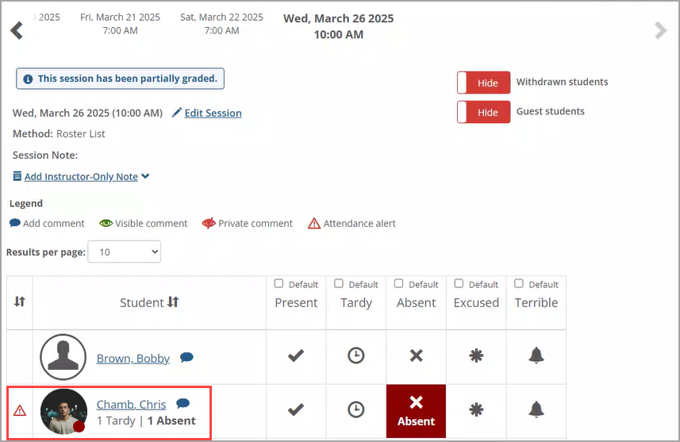The height and width of the screenshot is (442, 680).
Task: Open Chamb, Chris student link
Action: 131,404
